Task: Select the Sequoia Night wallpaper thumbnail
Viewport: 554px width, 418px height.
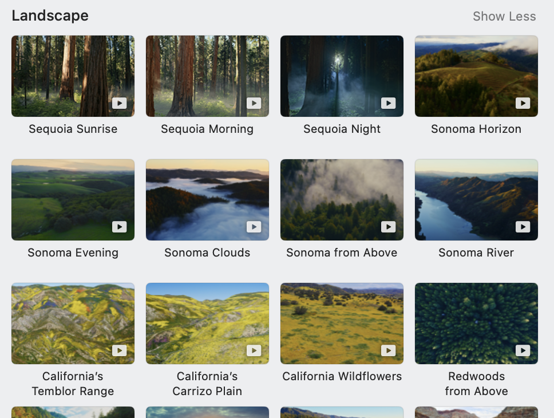Action: coord(342,76)
